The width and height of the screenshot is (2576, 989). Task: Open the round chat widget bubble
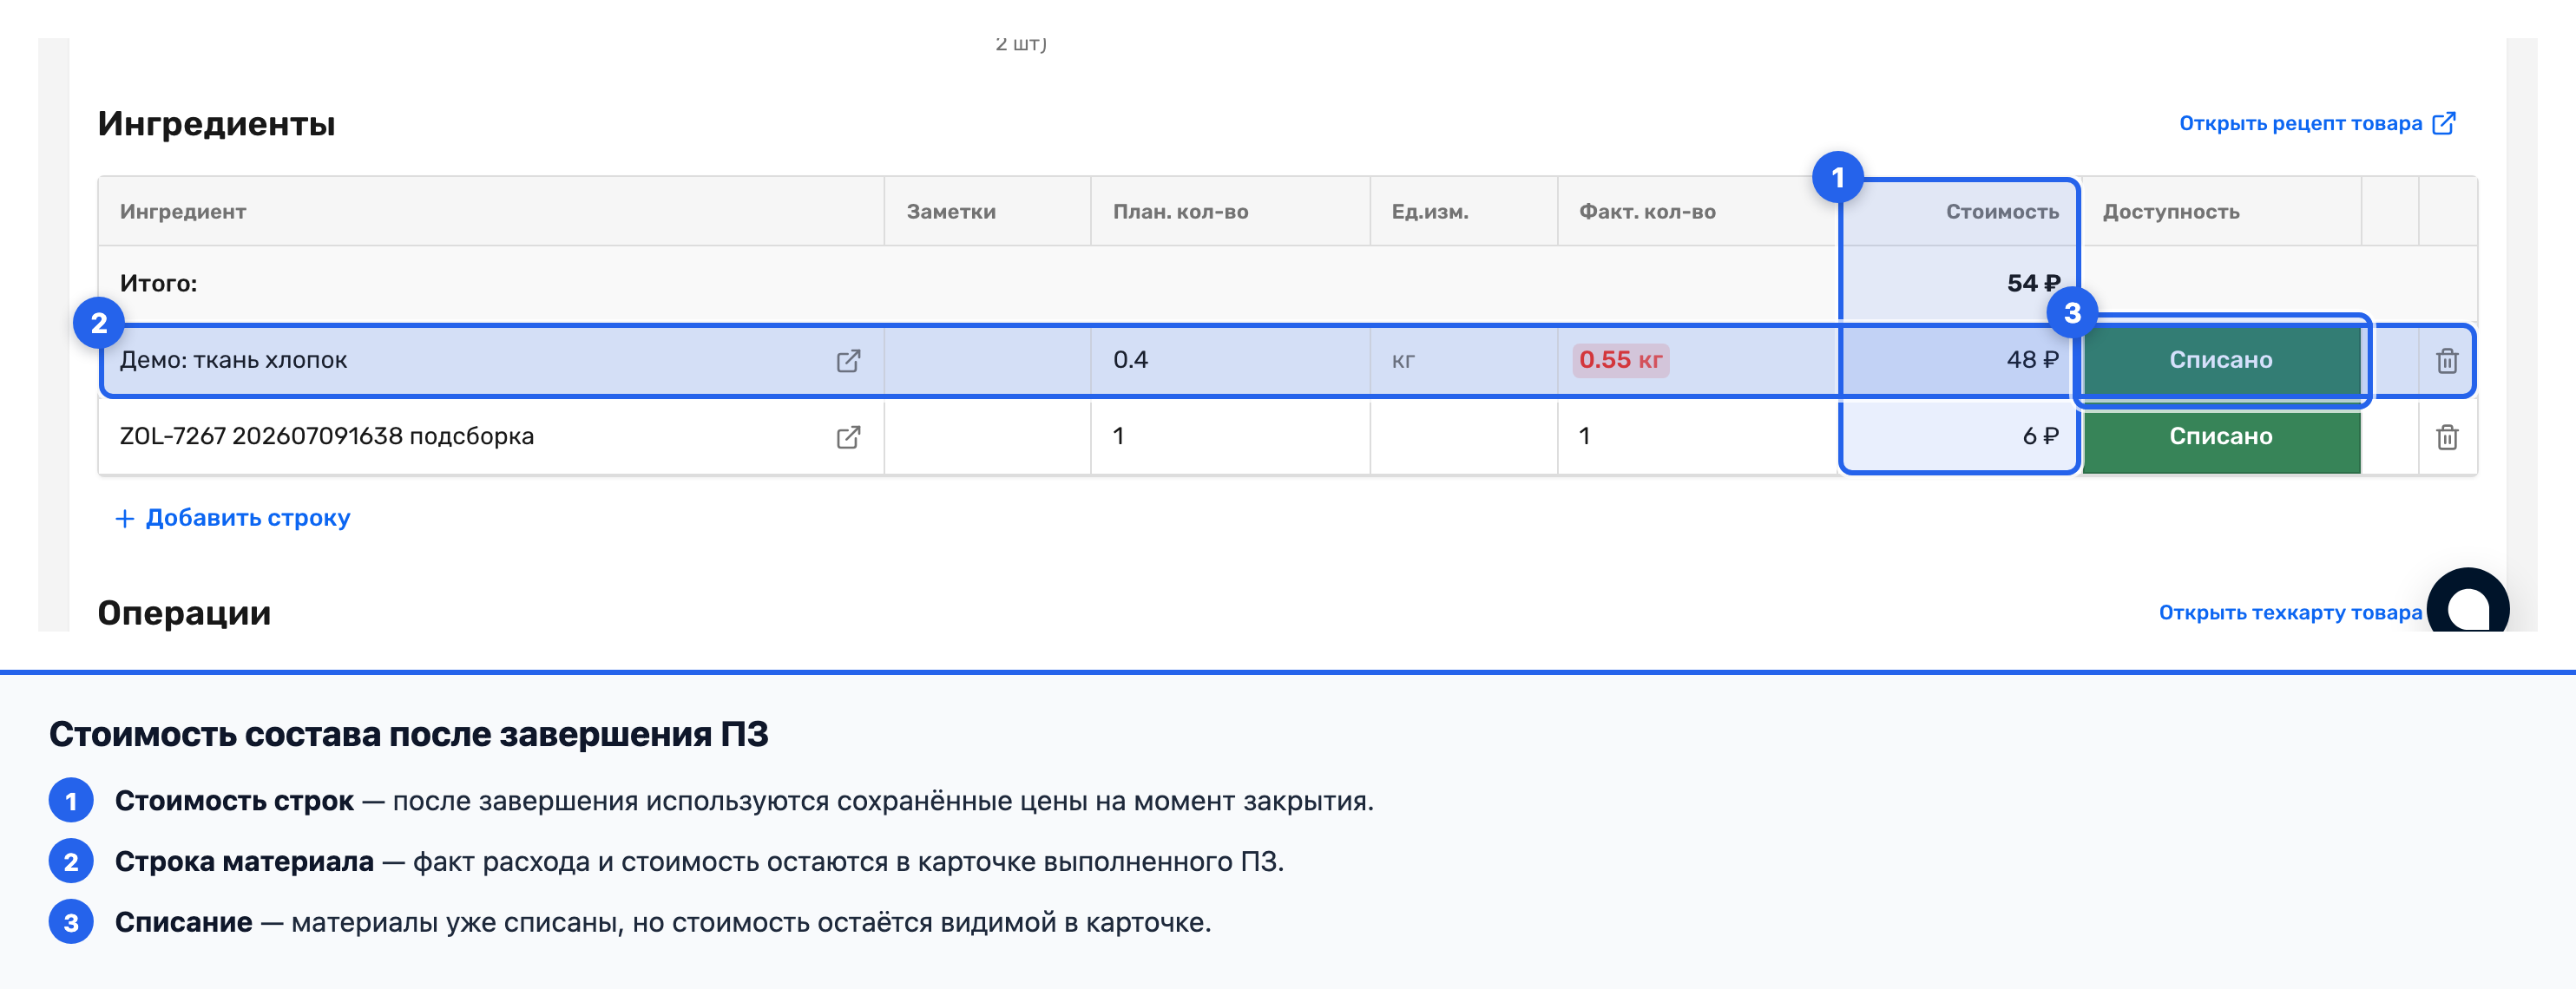click(x=2467, y=602)
